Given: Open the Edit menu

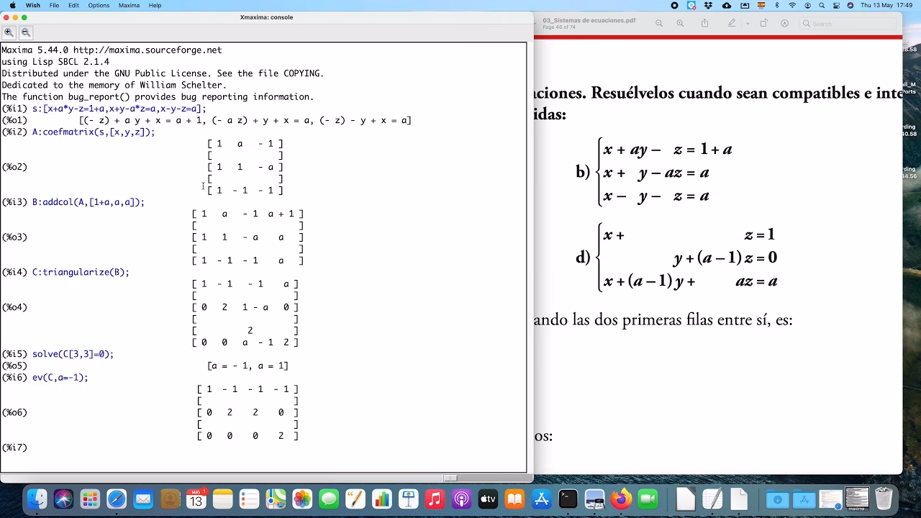Looking at the screenshot, I should click(73, 5).
